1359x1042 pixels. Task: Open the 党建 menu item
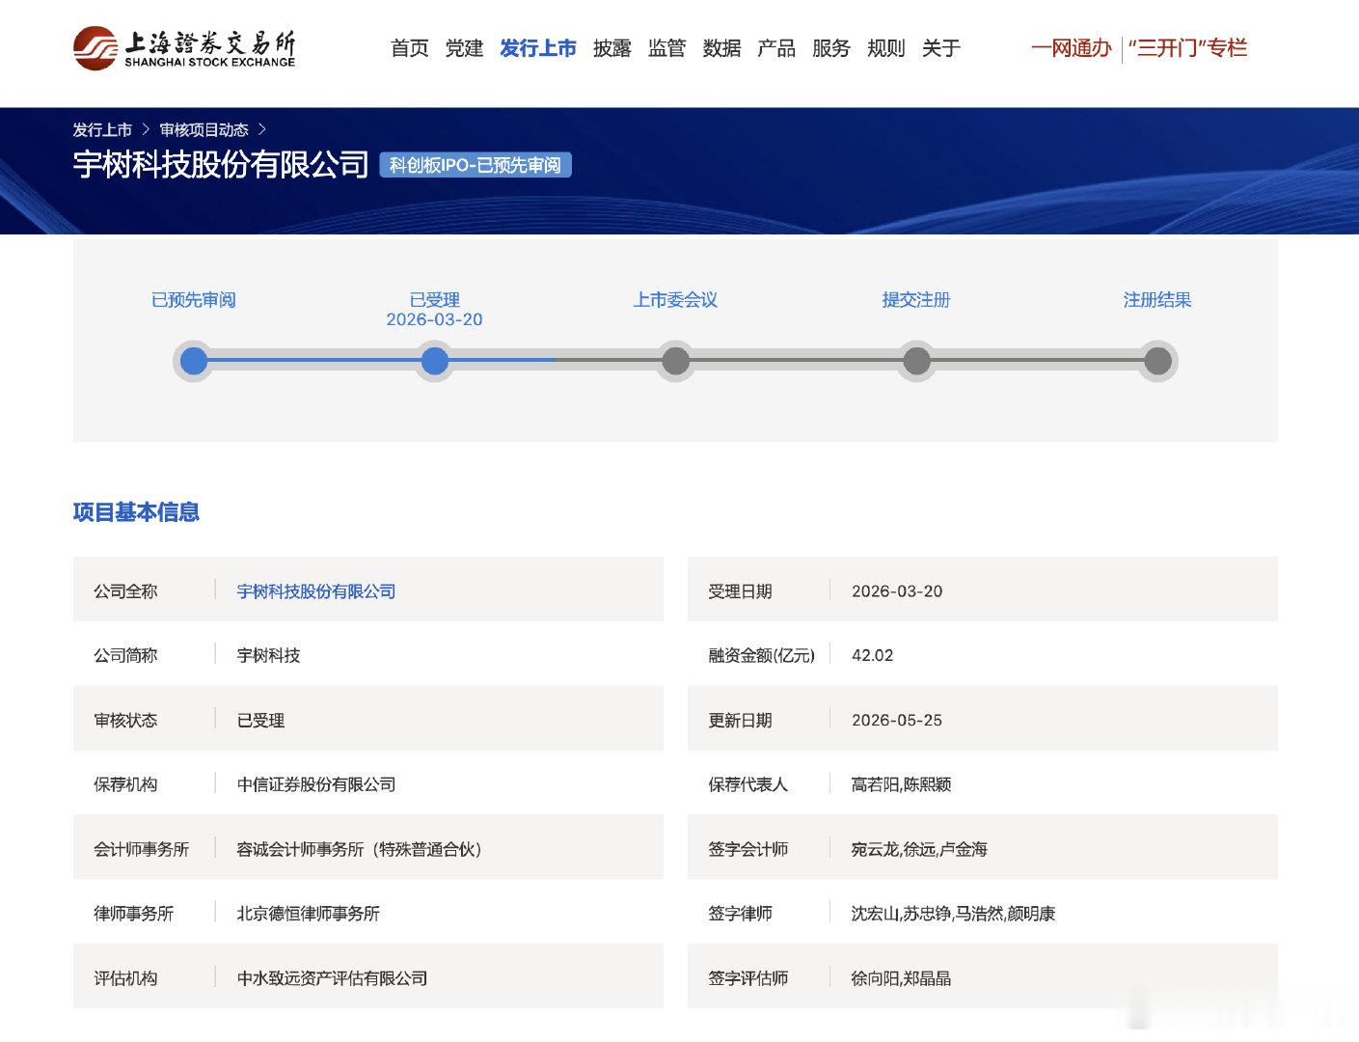point(464,48)
